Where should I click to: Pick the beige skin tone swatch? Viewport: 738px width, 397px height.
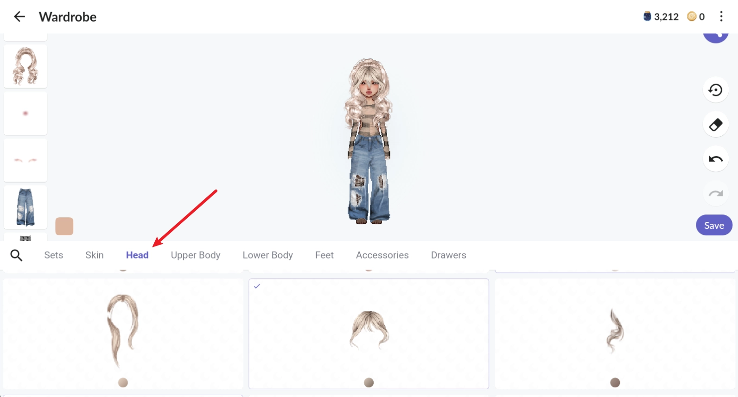(64, 227)
